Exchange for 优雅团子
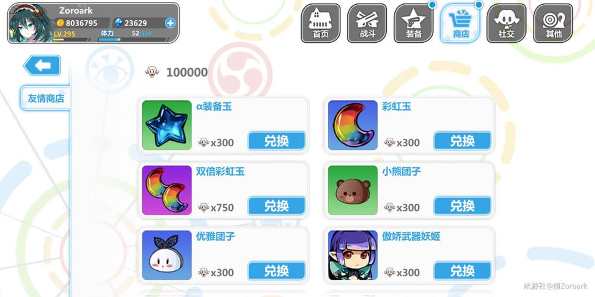 coord(276,271)
